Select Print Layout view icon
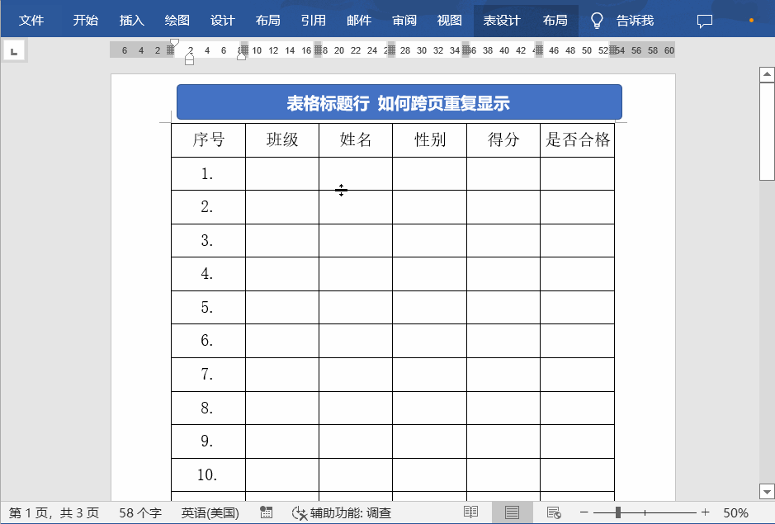 coord(512,512)
